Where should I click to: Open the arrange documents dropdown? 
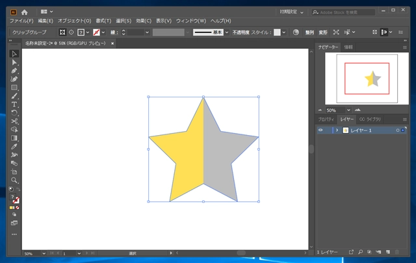(47, 12)
